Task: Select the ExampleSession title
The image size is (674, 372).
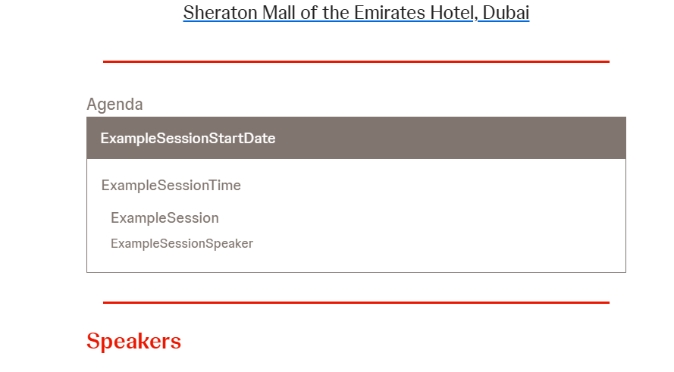Action: point(165,217)
